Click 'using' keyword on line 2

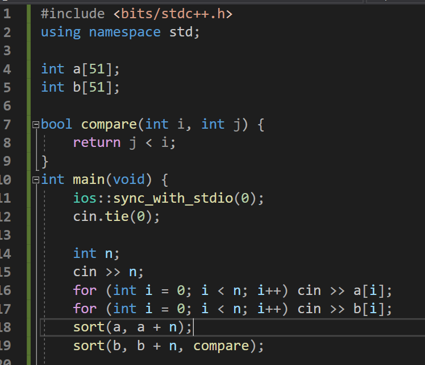point(61,32)
